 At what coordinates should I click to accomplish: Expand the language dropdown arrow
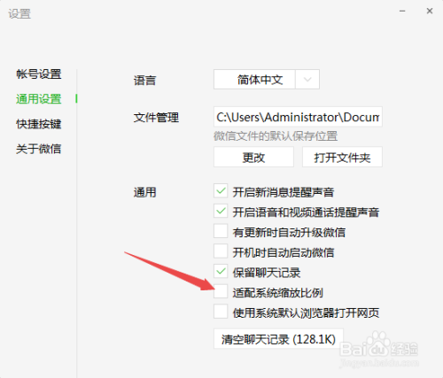(x=307, y=80)
